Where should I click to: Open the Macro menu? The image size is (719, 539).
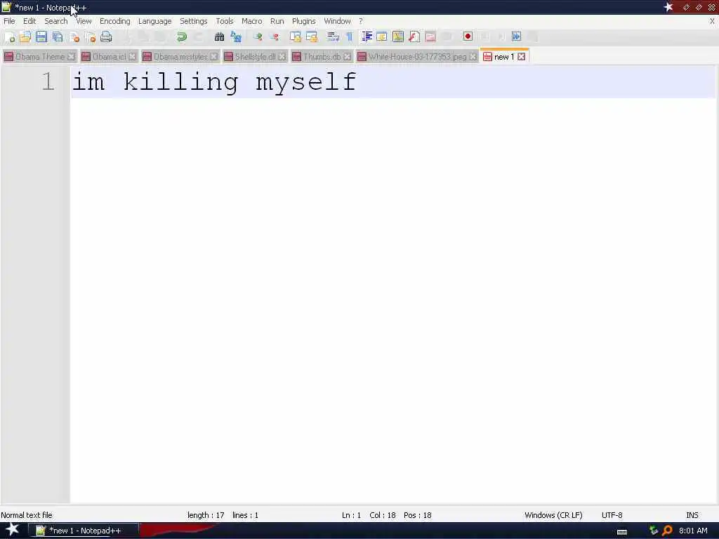point(252,21)
